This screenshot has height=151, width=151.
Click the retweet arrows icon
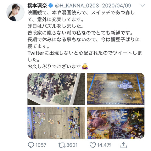[x=62, y=145]
